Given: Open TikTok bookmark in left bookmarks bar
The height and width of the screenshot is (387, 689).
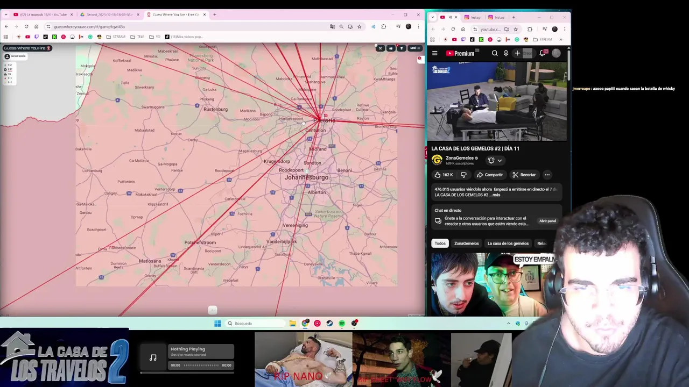Looking at the screenshot, I should [45, 37].
